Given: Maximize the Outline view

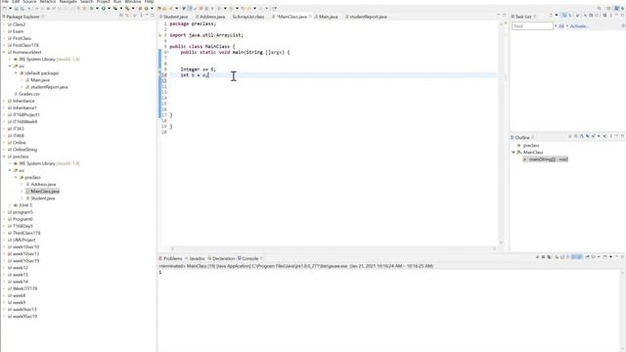Looking at the screenshot, I should [x=622, y=137].
